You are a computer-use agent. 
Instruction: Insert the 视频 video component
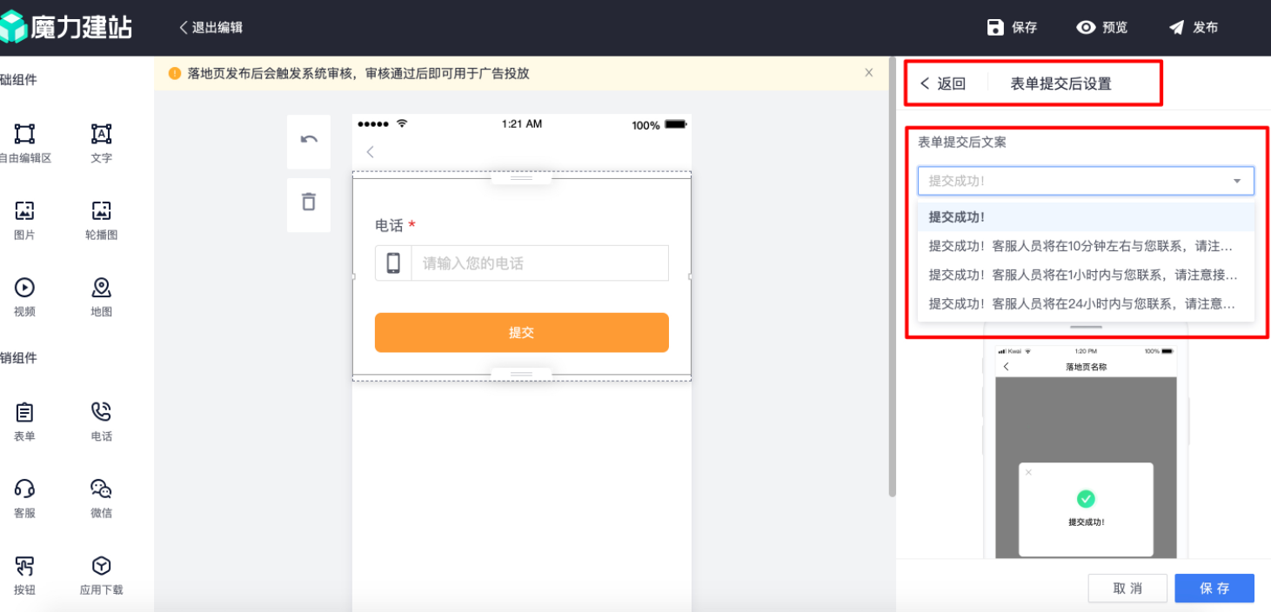tap(23, 296)
